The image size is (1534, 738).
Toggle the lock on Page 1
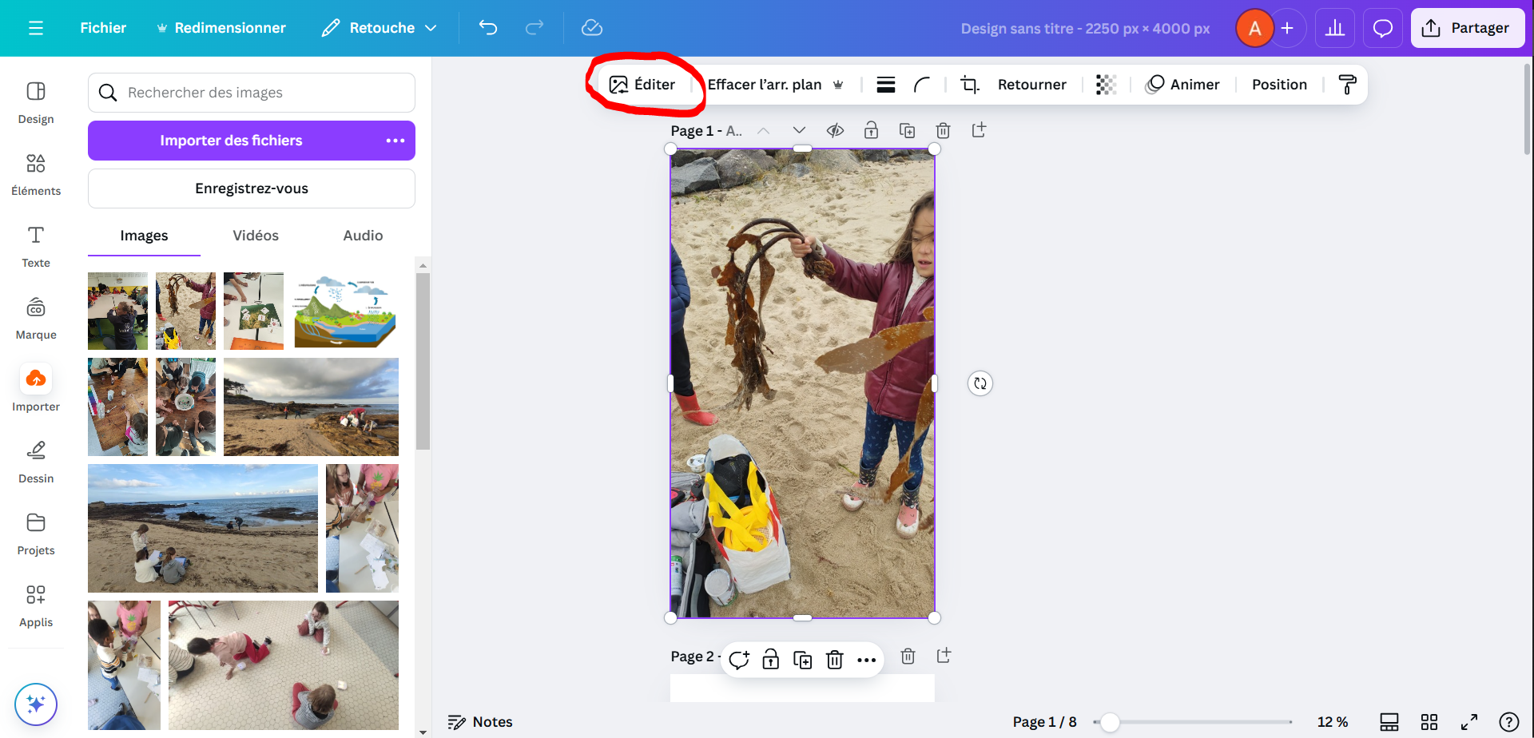click(x=871, y=130)
